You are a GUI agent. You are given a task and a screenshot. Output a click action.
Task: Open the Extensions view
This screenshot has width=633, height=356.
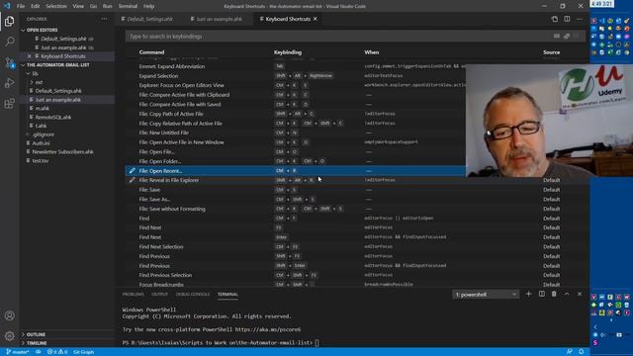[x=9, y=104]
